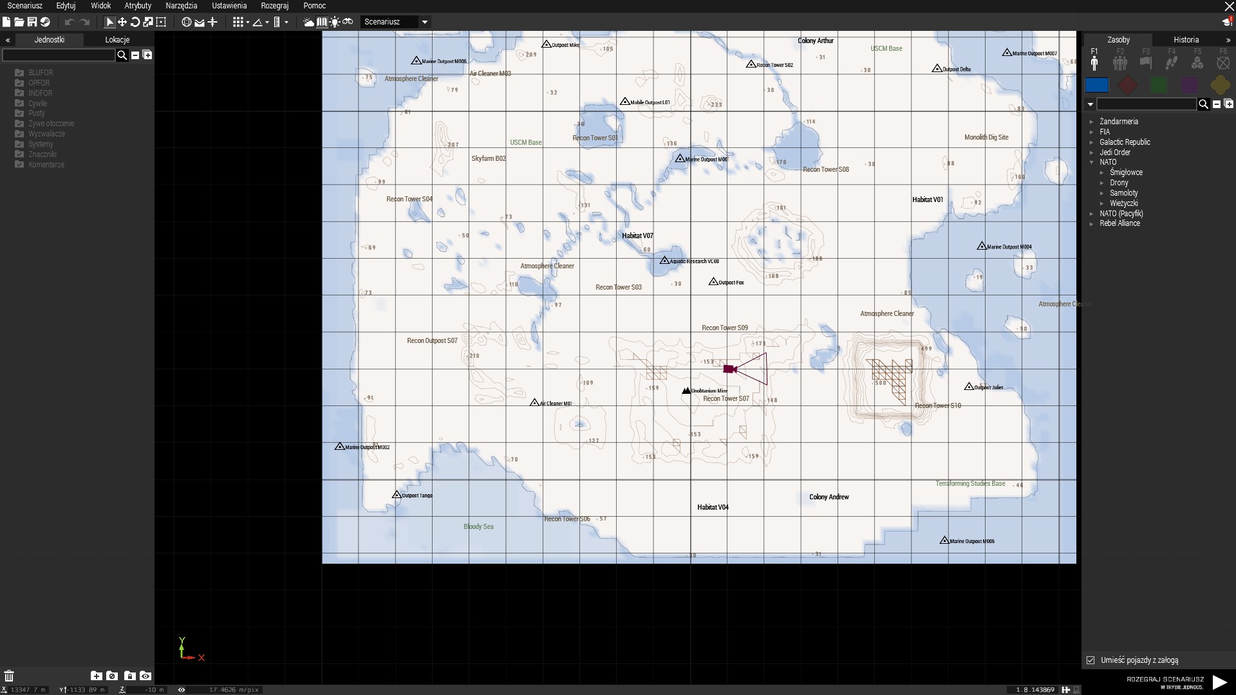Collapse all entities in left panel

pyautogui.click(x=135, y=55)
